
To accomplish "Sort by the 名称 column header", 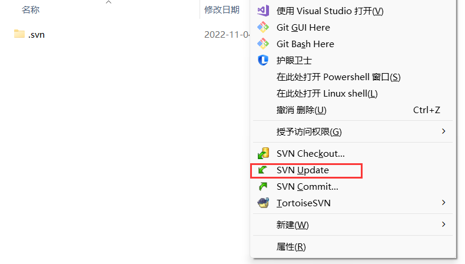I will 31,9.
